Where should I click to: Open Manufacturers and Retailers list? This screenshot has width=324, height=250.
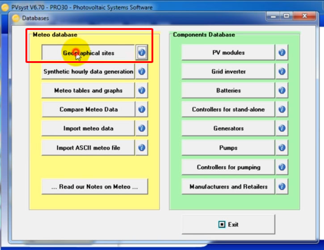(x=228, y=187)
